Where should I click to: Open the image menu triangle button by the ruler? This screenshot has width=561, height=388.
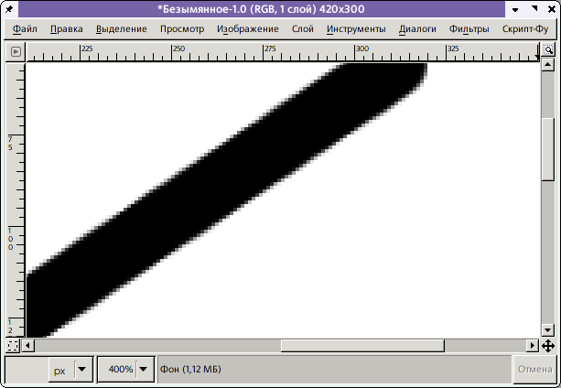[15, 52]
